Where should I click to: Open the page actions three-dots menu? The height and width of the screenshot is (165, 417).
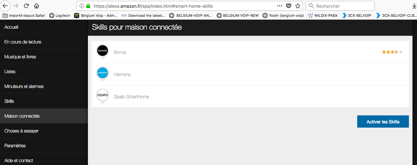(280, 6)
